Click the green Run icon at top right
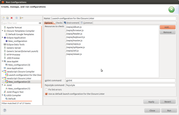The height and width of the screenshot is (115, 179). (x=171, y=9)
